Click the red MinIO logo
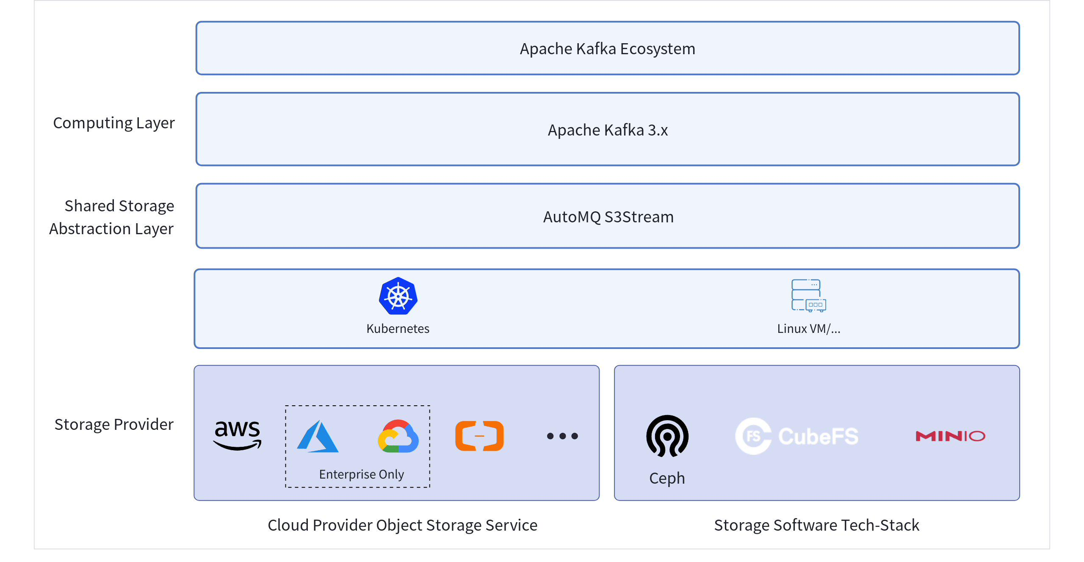1084x562 pixels. 950,436
